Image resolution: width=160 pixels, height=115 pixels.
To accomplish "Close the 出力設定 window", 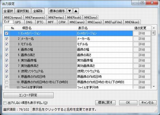I will (x=152, y=3).
